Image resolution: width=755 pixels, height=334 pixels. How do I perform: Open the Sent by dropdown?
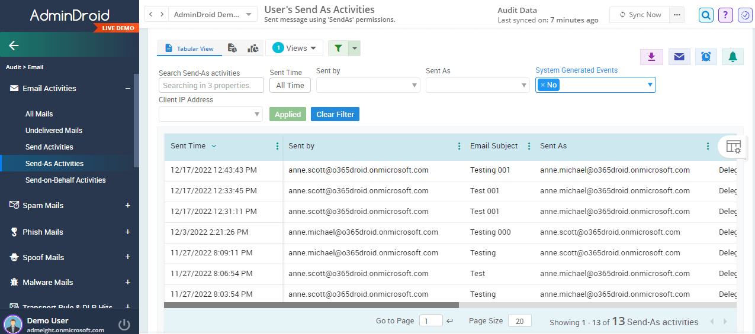click(x=368, y=85)
